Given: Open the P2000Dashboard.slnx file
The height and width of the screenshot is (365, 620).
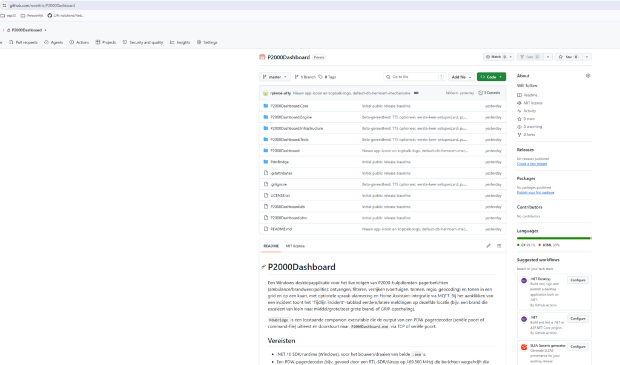Looking at the screenshot, I should coord(289,218).
